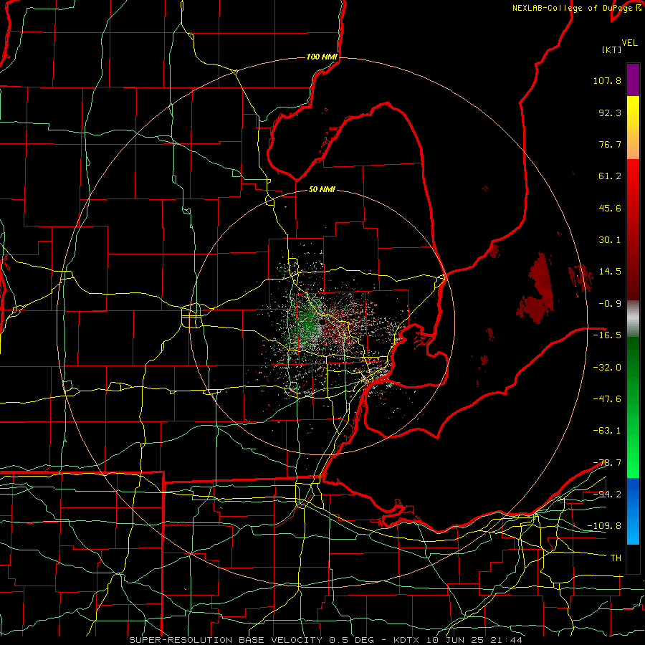The width and height of the screenshot is (645, 645).
Task: Click the 61.2 legend value
Action: coord(610,176)
